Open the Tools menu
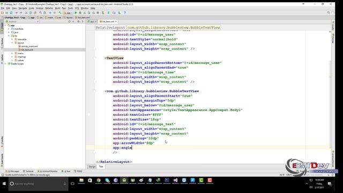 tap(70, 8)
